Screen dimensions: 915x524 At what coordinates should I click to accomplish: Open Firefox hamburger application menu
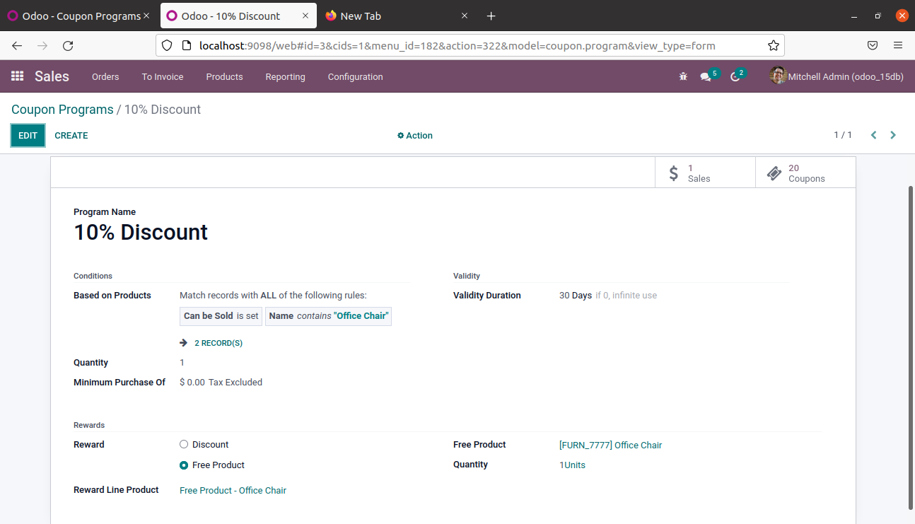pos(898,45)
